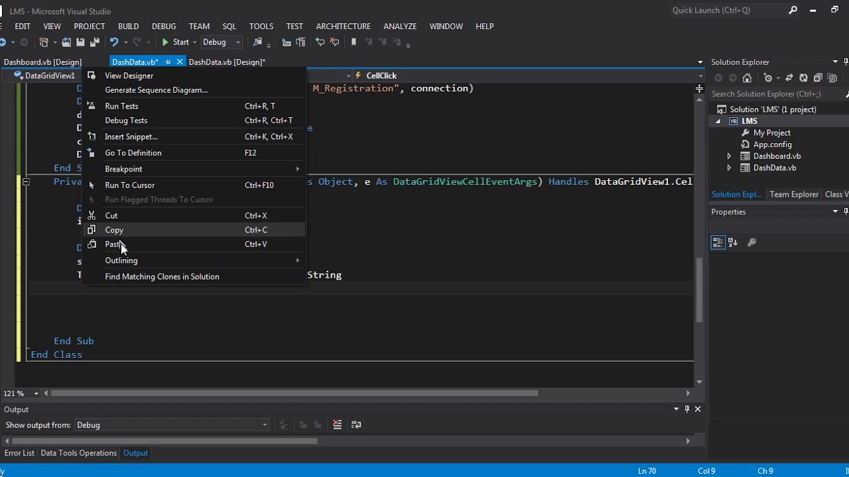Open the Properties window options dropdown arrow
Viewport: 849px width, 477px height.
click(836, 211)
